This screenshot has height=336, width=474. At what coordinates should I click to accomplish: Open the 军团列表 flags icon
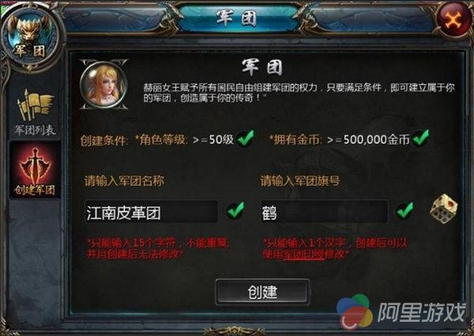(x=36, y=105)
